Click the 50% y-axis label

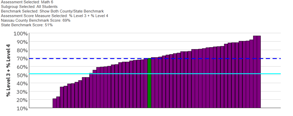click(22, 75)
